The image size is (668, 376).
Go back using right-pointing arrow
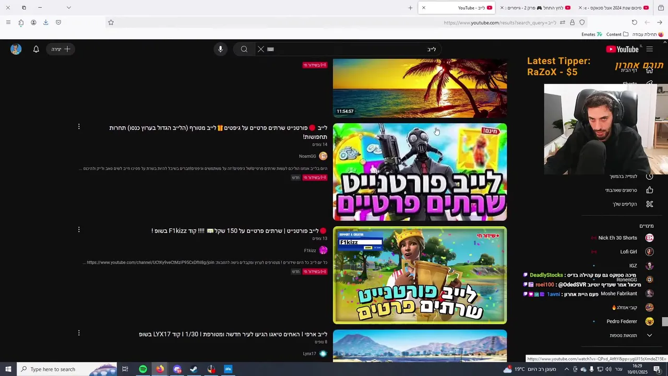click(x=660, y=22)
